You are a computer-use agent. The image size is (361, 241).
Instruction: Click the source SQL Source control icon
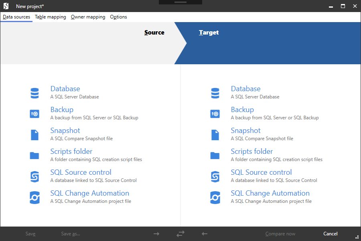[34, 177]
